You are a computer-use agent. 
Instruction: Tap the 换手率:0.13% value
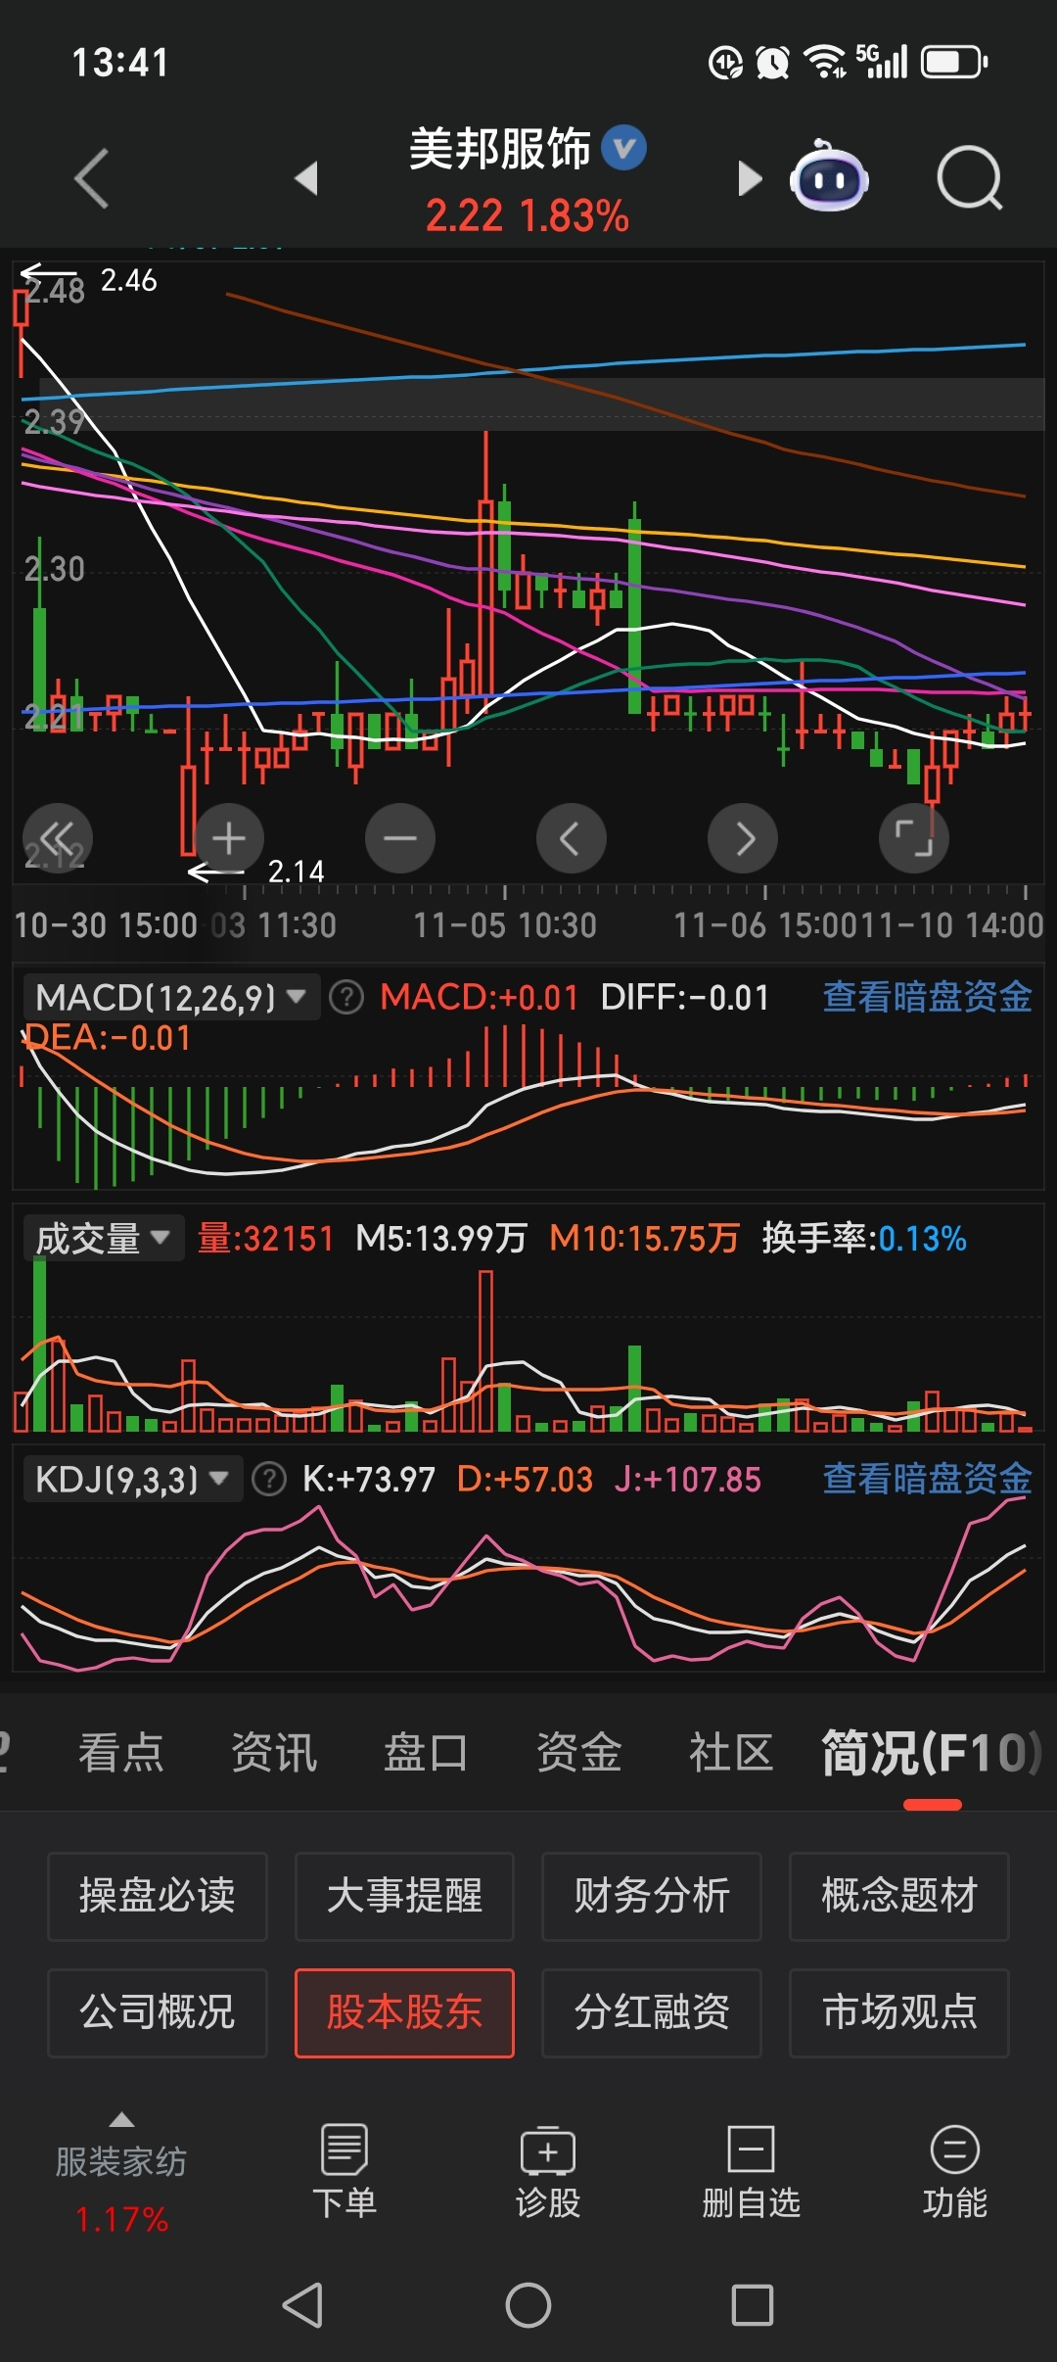[x=864, y=1239]
